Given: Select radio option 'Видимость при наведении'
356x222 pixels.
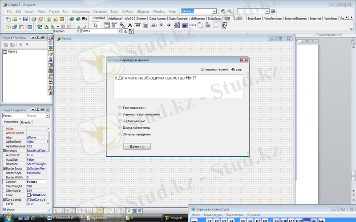Looking at the screenshot, I should 120,115.
